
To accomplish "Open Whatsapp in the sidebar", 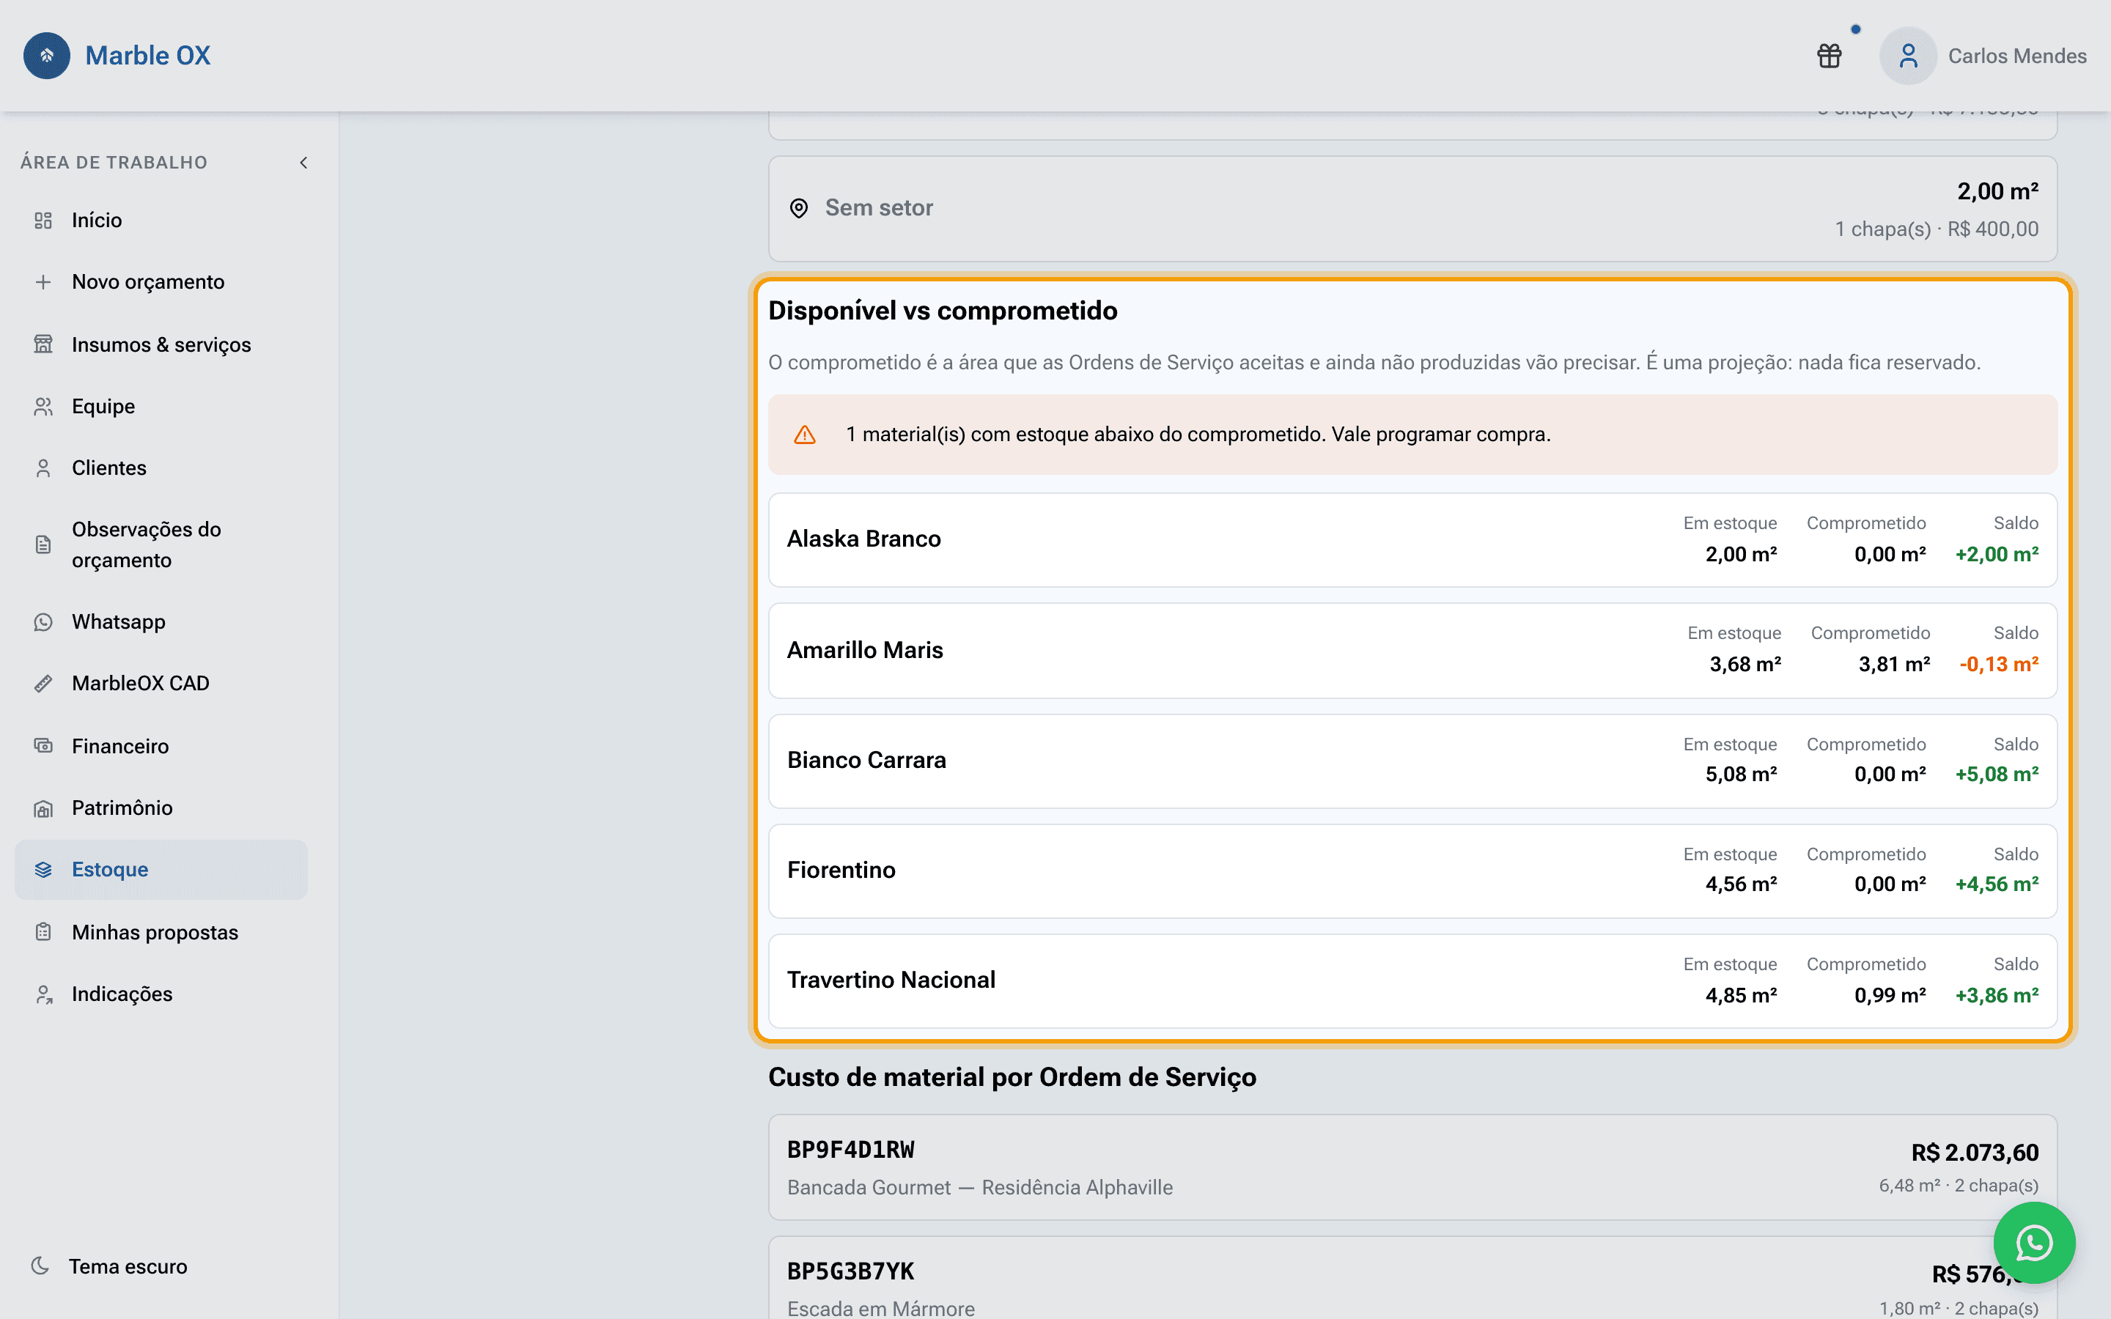I will [161, 622].
